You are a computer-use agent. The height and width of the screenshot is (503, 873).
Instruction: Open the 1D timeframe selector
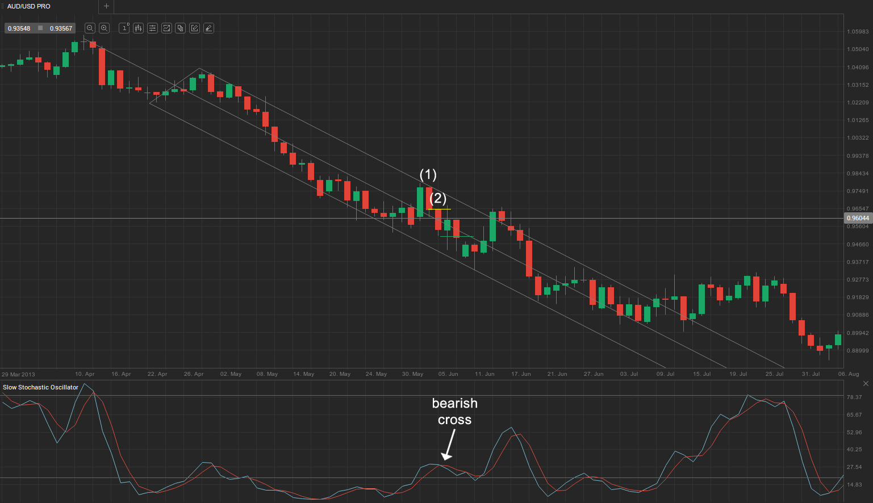124,28
